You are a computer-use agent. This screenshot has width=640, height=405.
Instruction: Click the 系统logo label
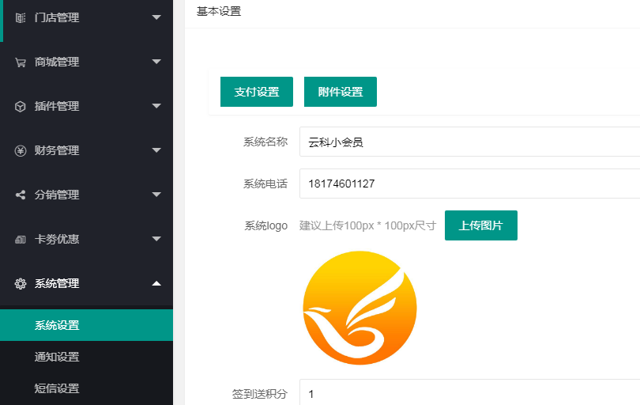(x=266, y=225)
